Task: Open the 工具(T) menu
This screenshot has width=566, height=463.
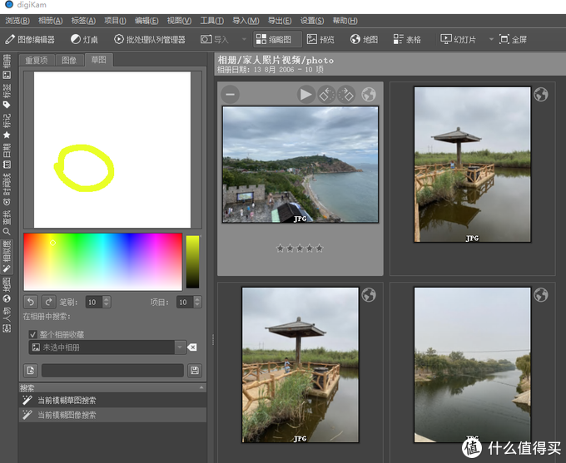Action: click(x=212, y=20)
